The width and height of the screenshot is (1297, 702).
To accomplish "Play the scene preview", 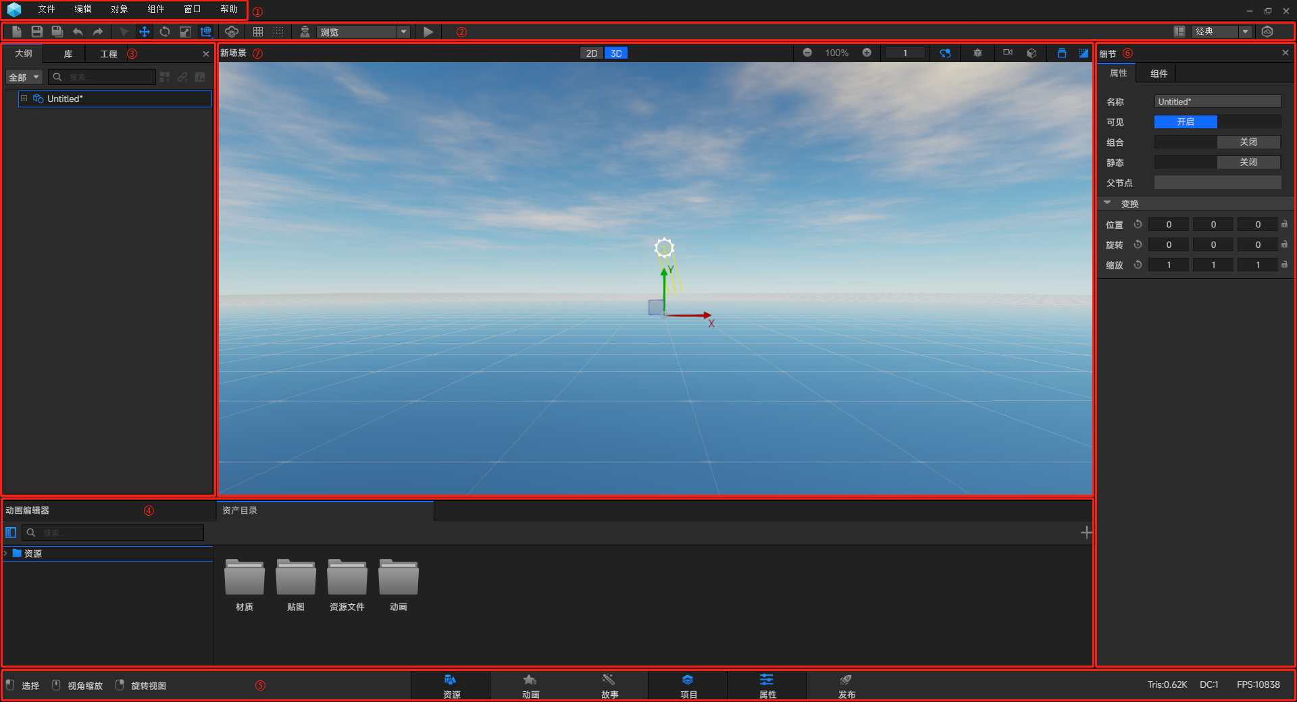I will click(428, 32).
